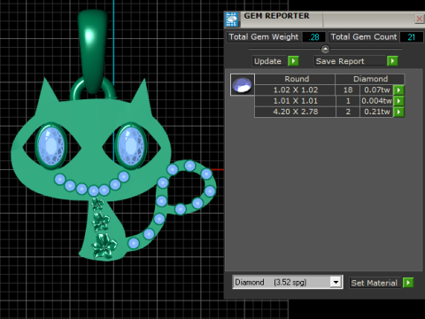Select the cat's left eye oval gem
This screenshot has width=425, height=319.
pyautogui.click(x=51, y=146)
